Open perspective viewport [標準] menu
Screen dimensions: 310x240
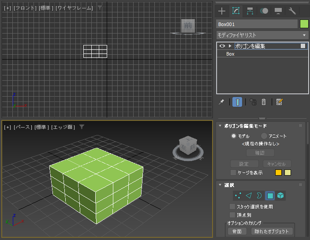point(42,127)
